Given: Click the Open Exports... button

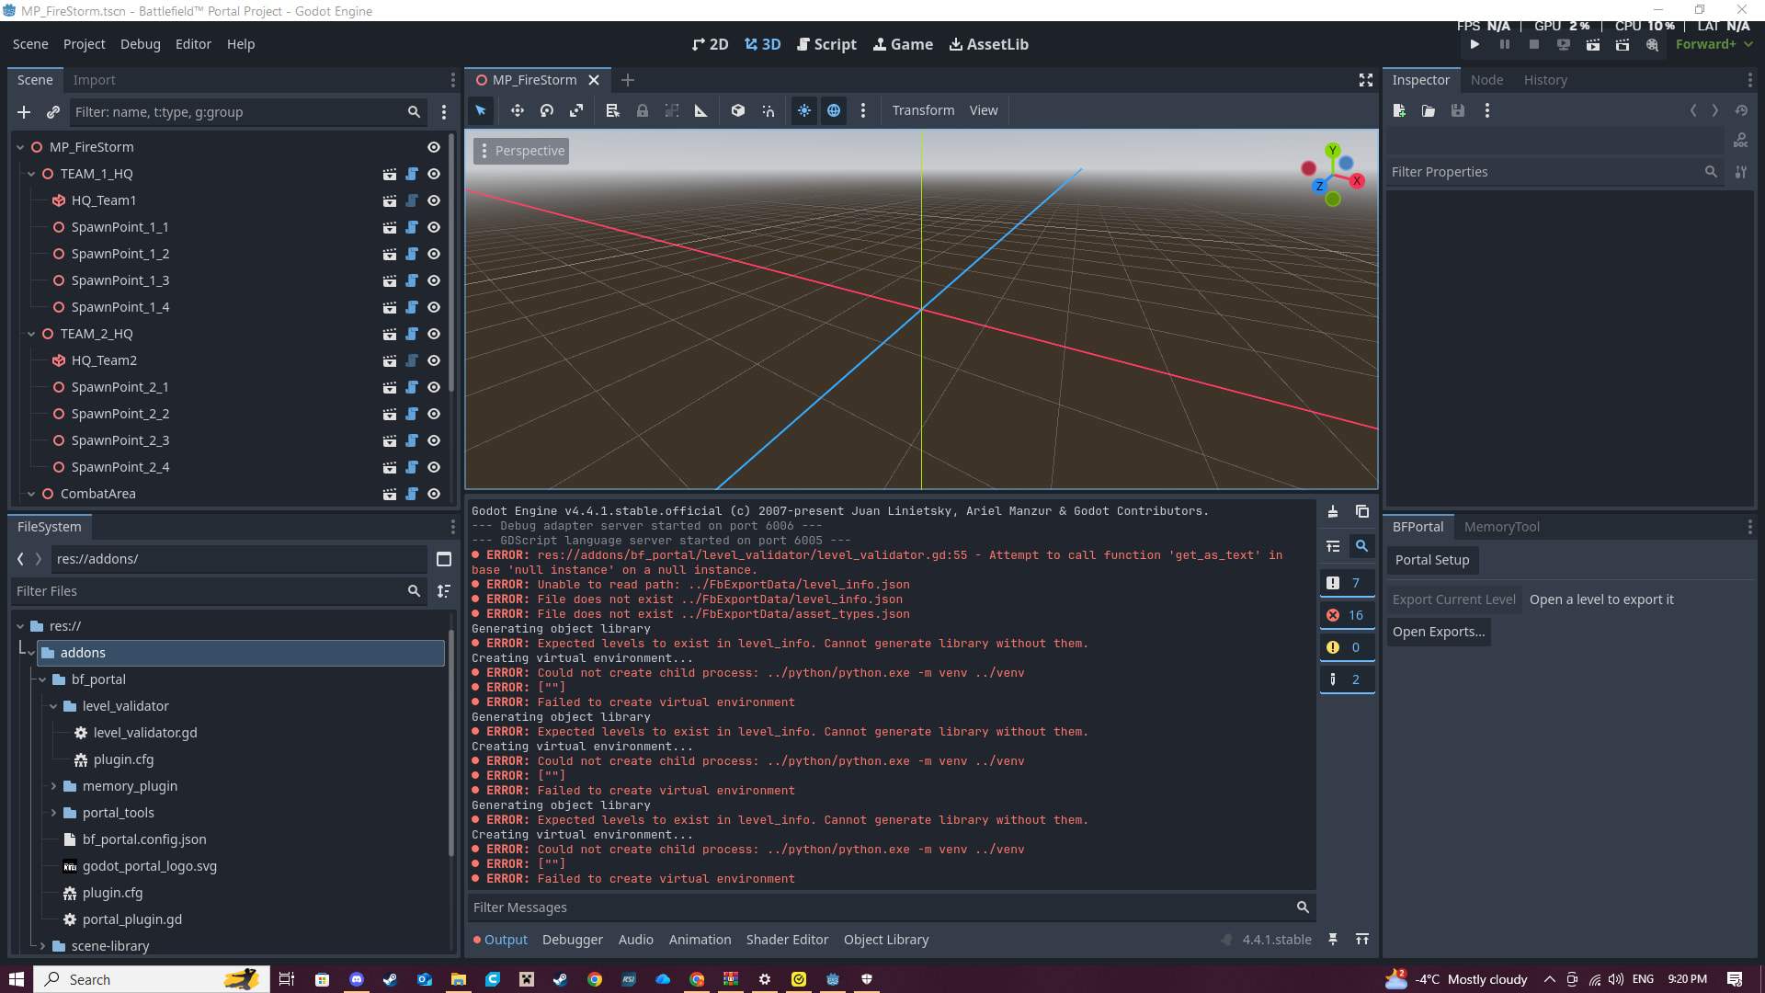Looking at the screenshot, I should [x=1438, y=632].
